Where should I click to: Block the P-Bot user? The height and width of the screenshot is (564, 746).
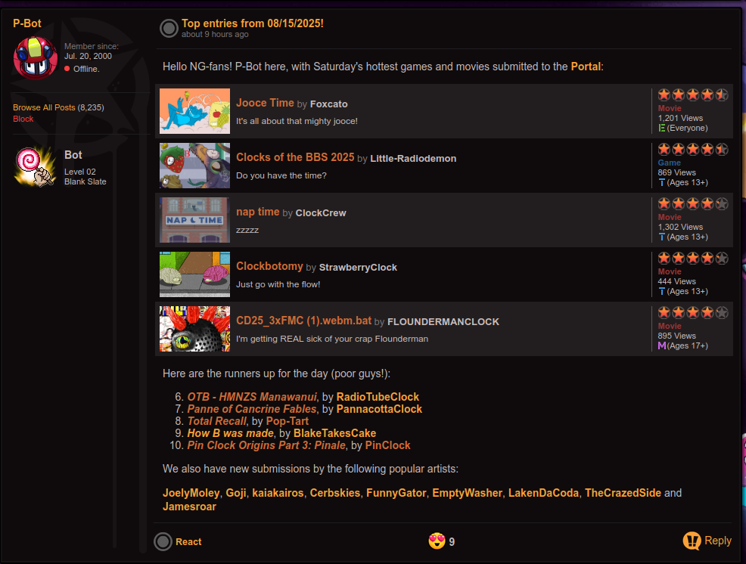[x=23, y=119]
